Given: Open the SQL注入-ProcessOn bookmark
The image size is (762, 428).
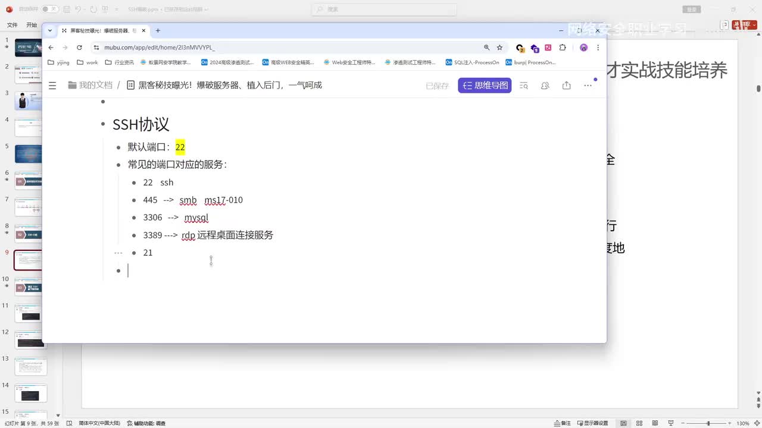Looking at the screenshot, I should 472,62.
